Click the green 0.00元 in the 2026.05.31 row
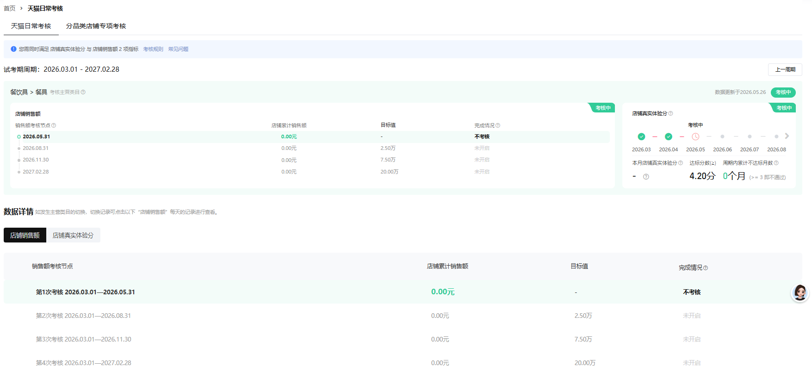 tap(289, 137)
